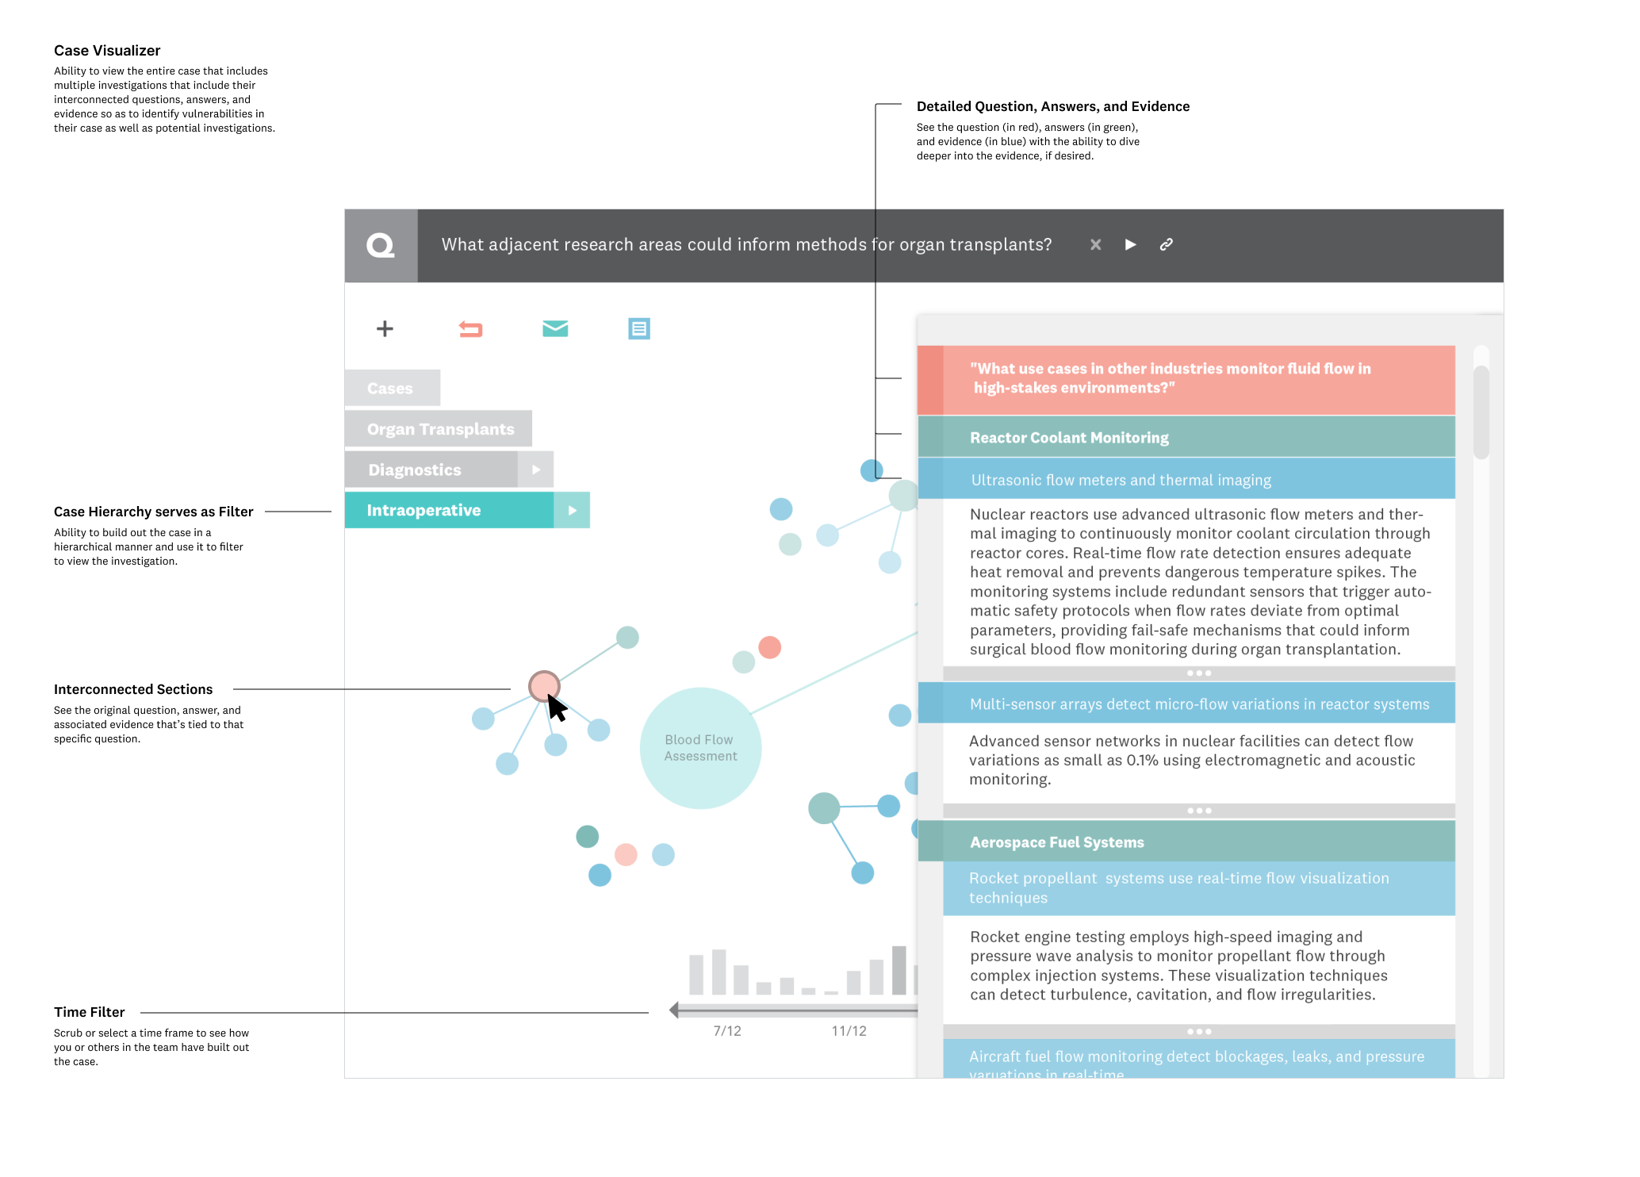The image size is (1640, 1177).
Task: Select the 11/12 date on timeline
Action: [849, 1031]
